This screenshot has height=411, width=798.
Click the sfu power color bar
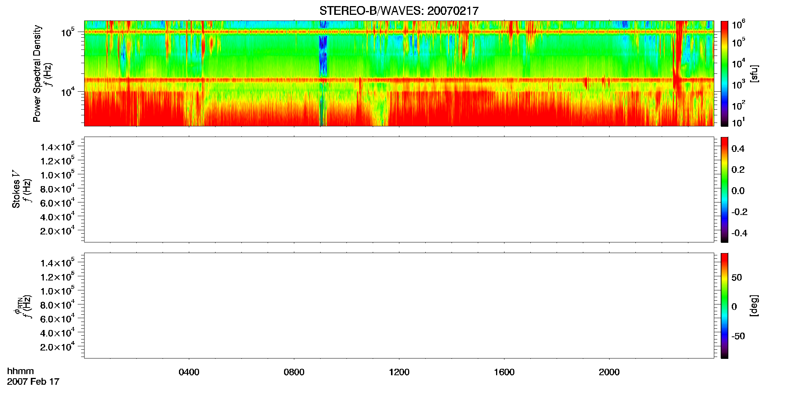(725, 73)
